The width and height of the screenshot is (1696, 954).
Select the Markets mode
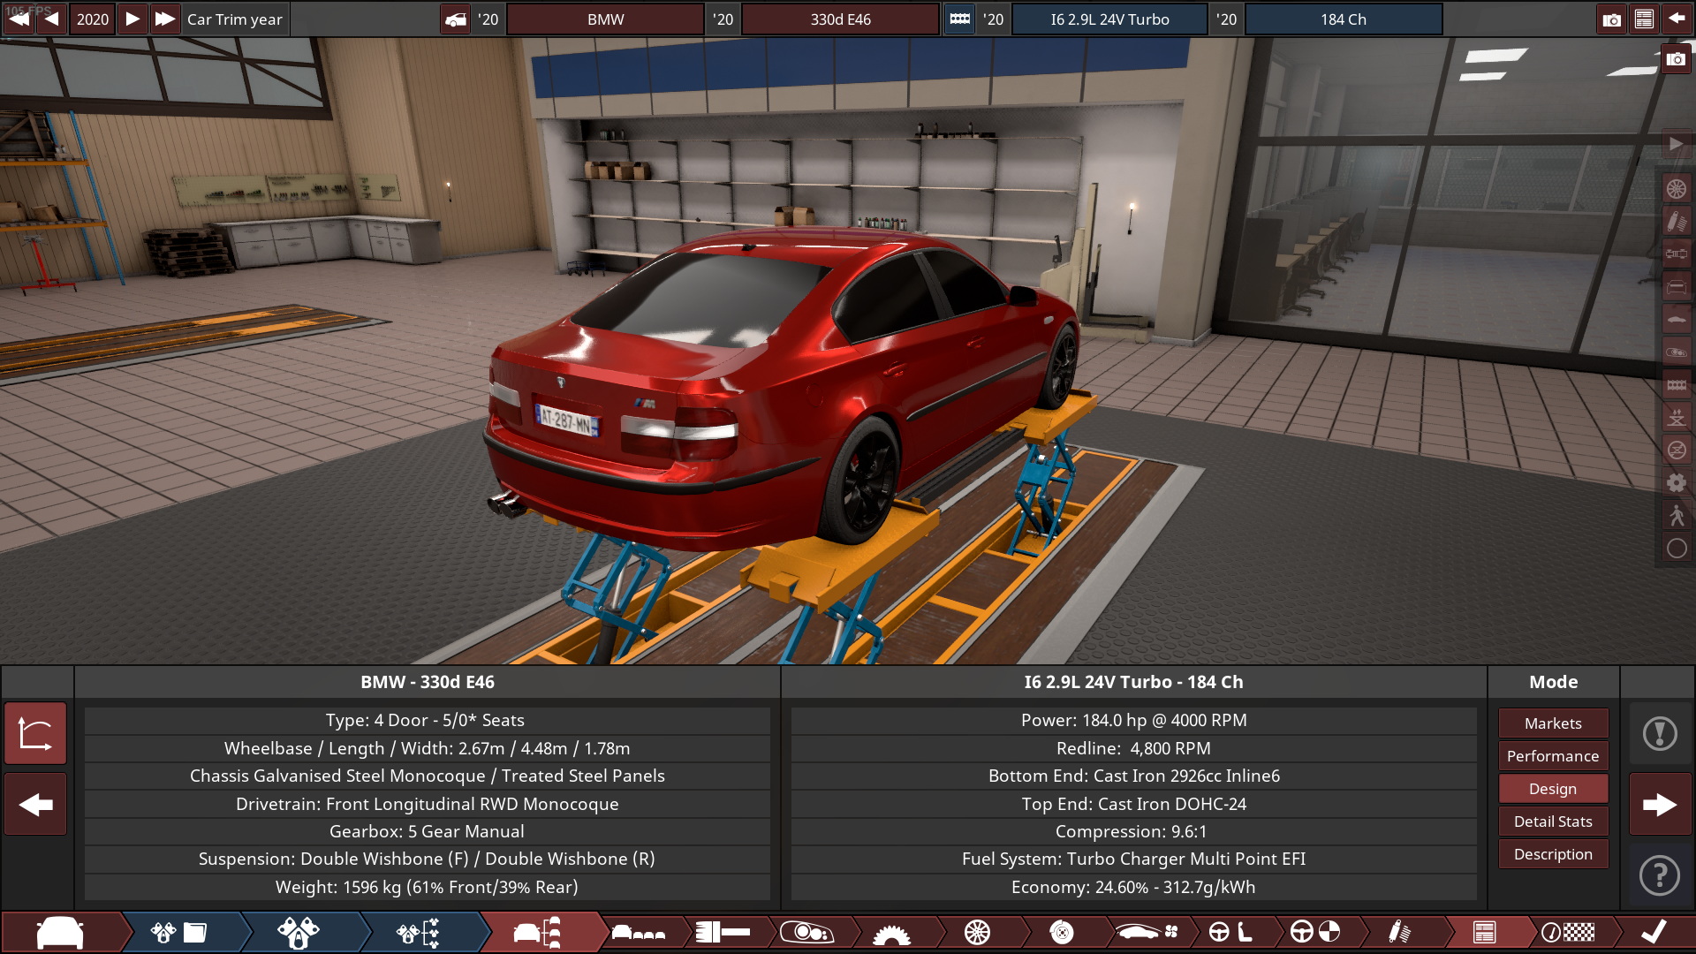[x=1553, y=723]
